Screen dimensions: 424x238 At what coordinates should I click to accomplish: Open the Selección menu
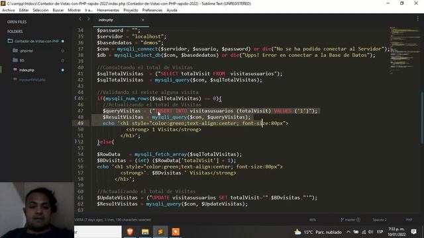coord(40,11)
